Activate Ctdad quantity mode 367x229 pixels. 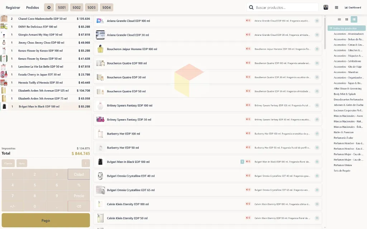coord(79,174)
